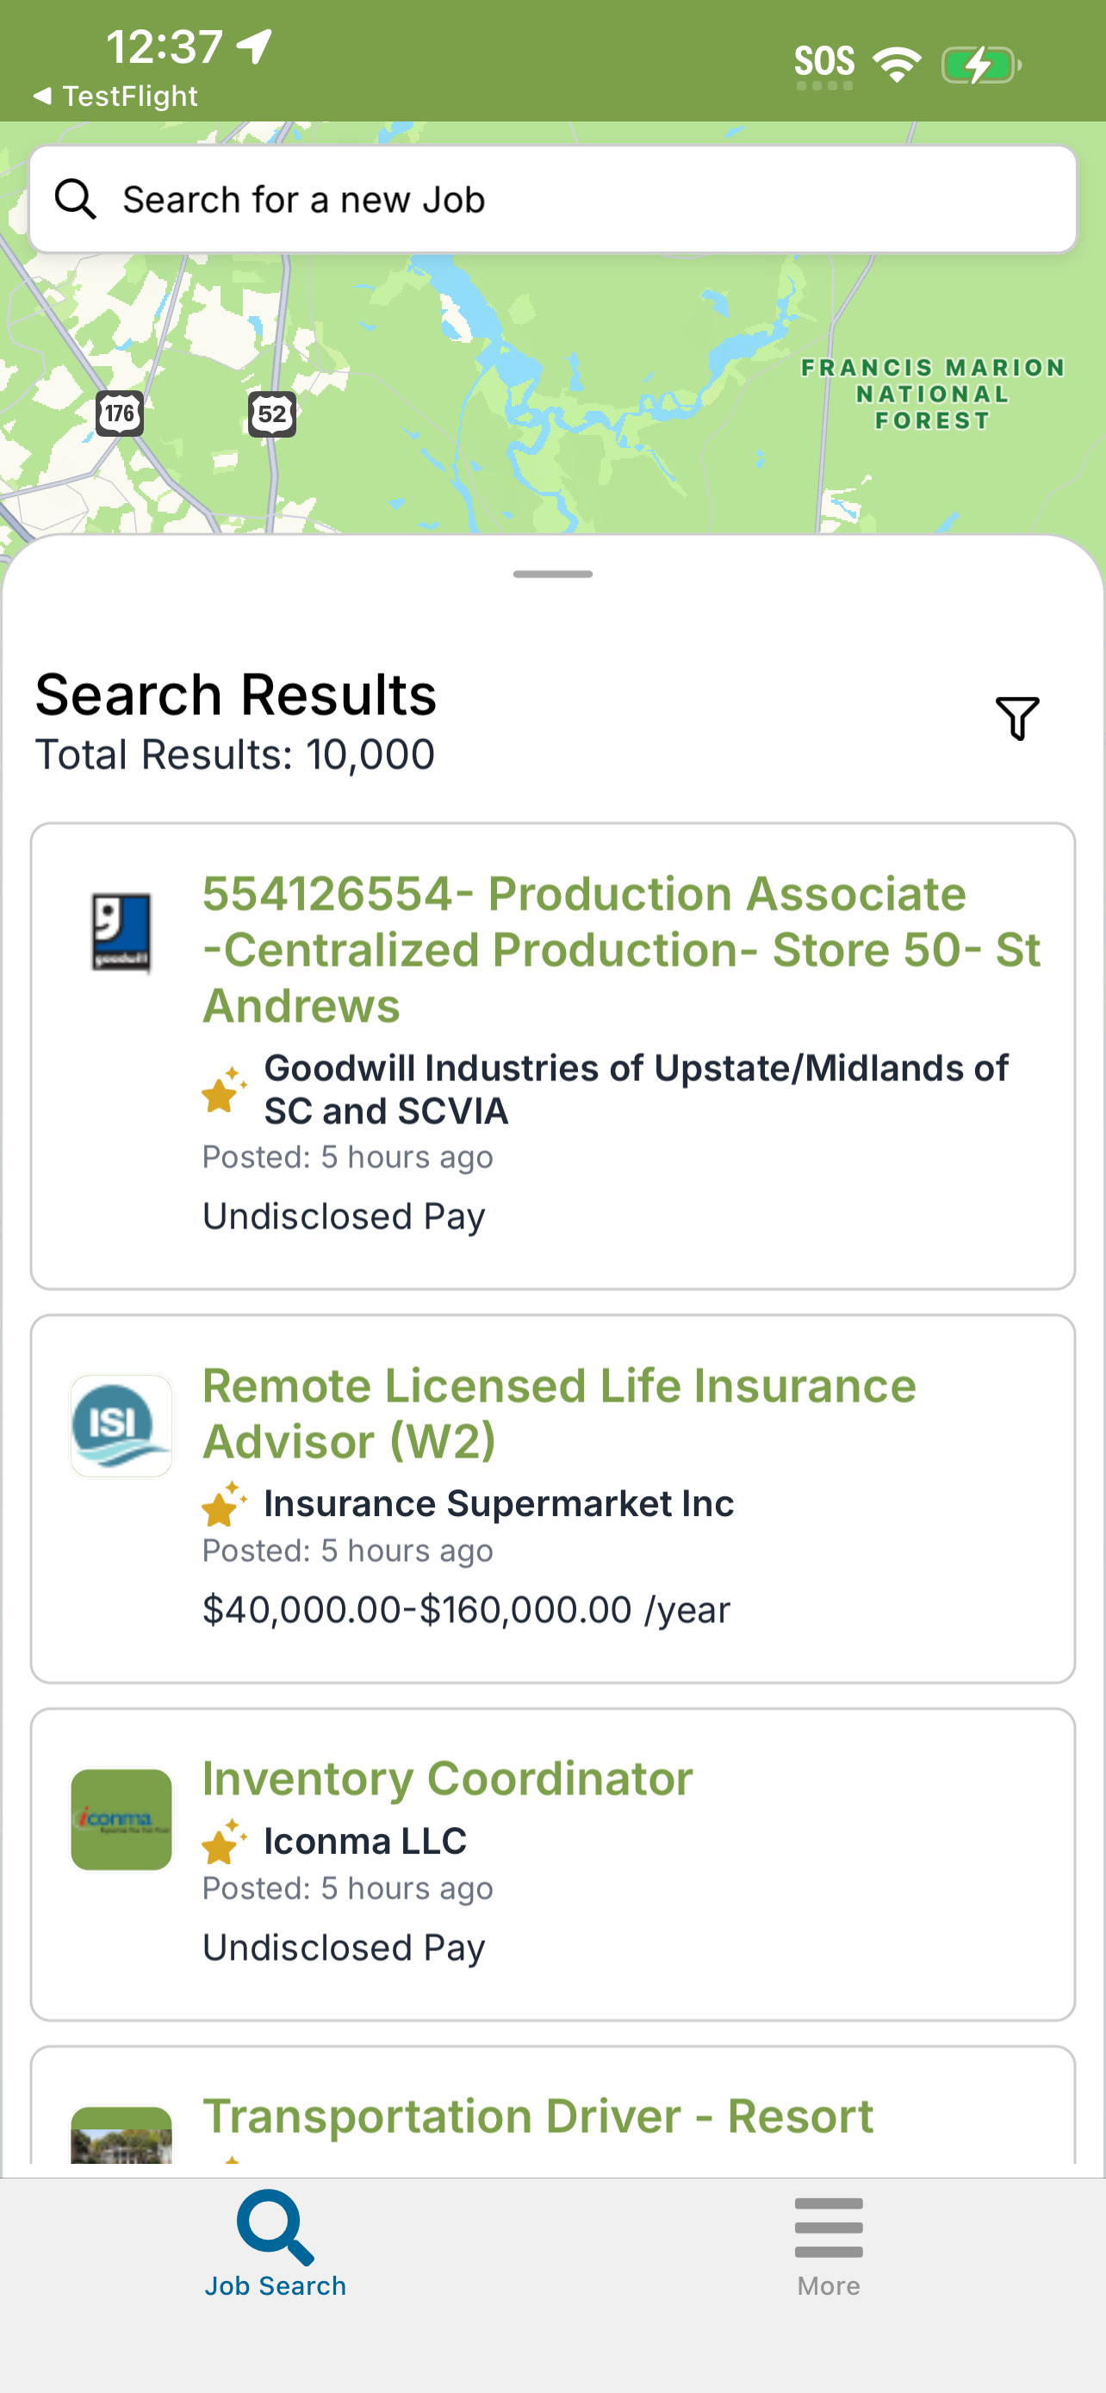
Task: Tap gold star beside Goodwill Industries
Action: 225,1090
